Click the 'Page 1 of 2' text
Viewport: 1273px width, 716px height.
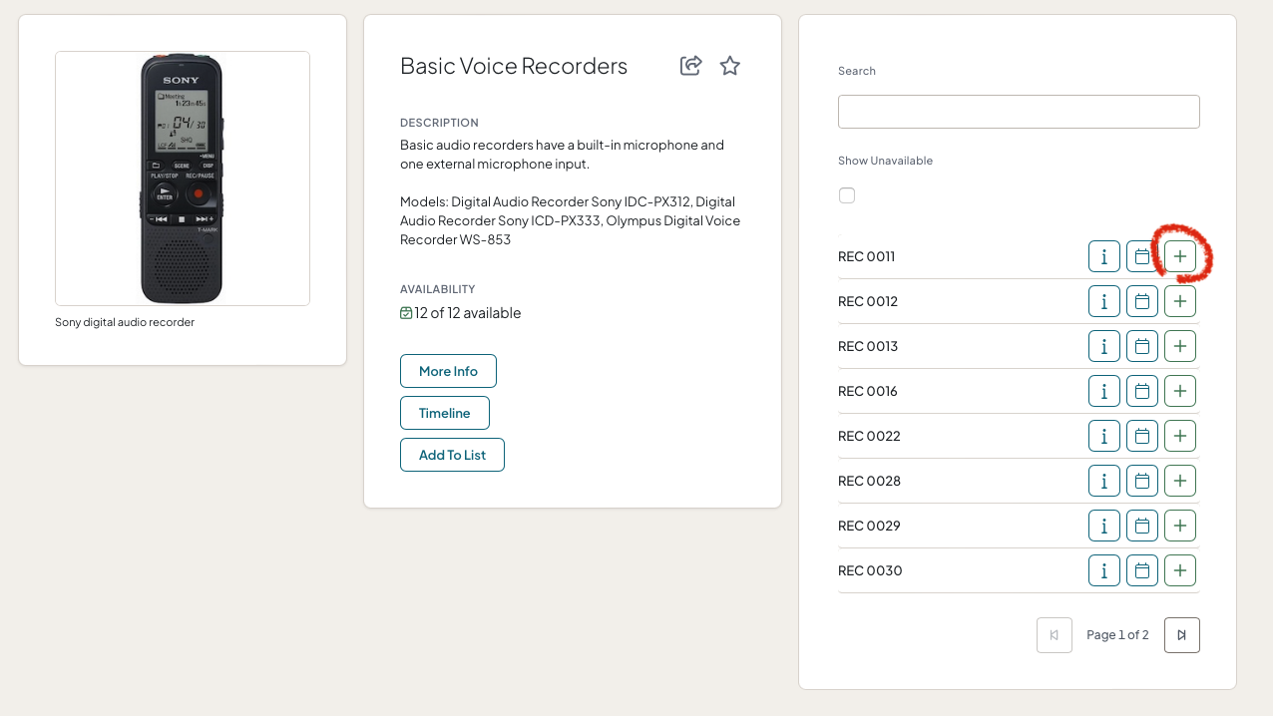coord(1117,635)
